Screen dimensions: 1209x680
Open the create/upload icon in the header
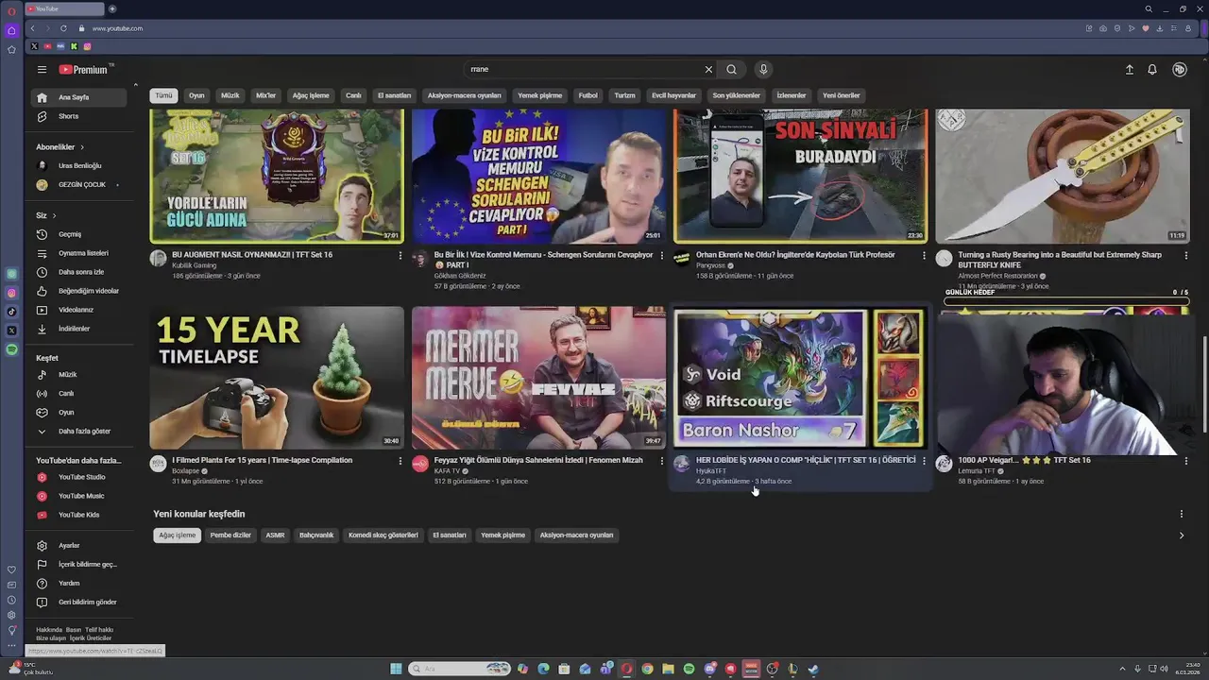(x=1129, y=70)
